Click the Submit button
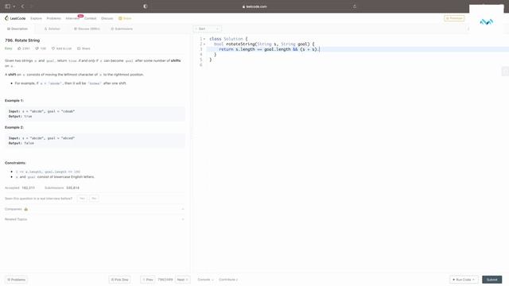Screen dimensions: 509x286 (492, 280)
